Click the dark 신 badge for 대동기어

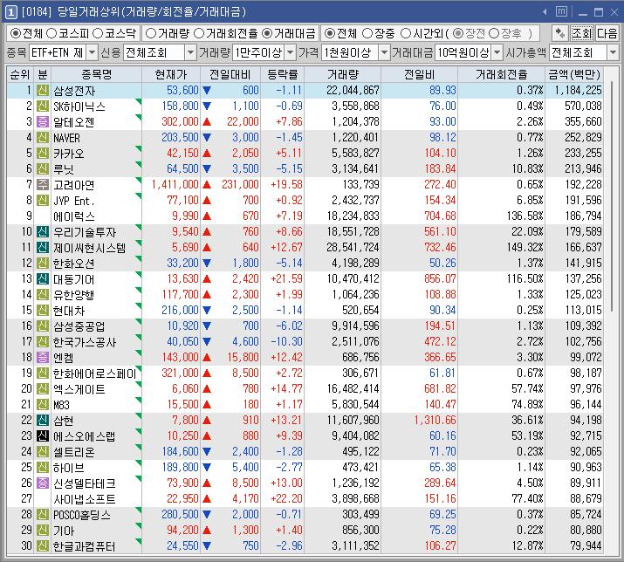[43, 279]
